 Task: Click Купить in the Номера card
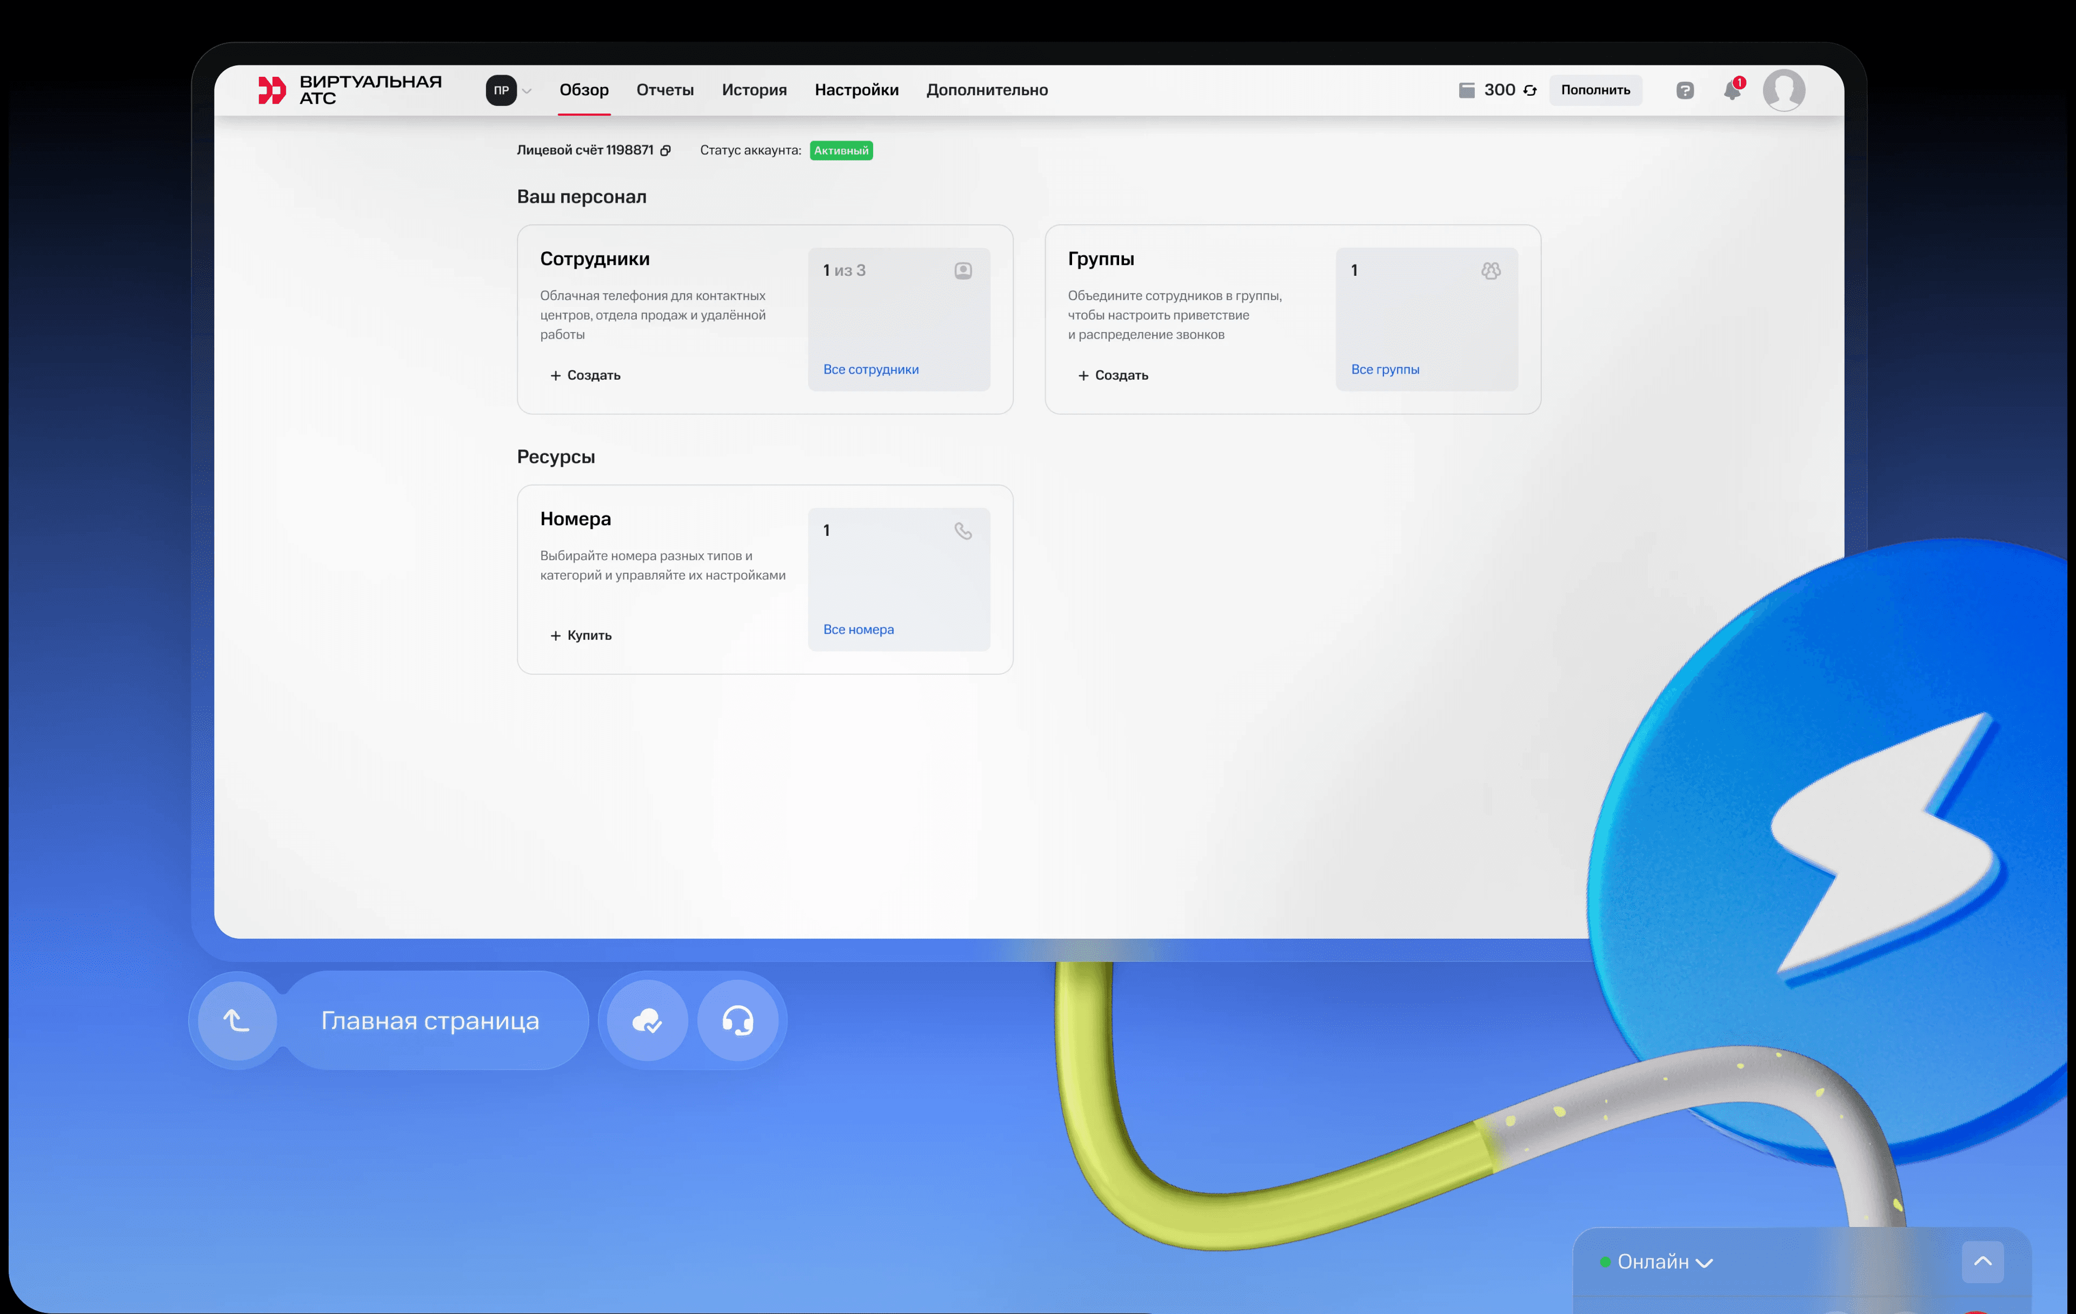[581, 635]
